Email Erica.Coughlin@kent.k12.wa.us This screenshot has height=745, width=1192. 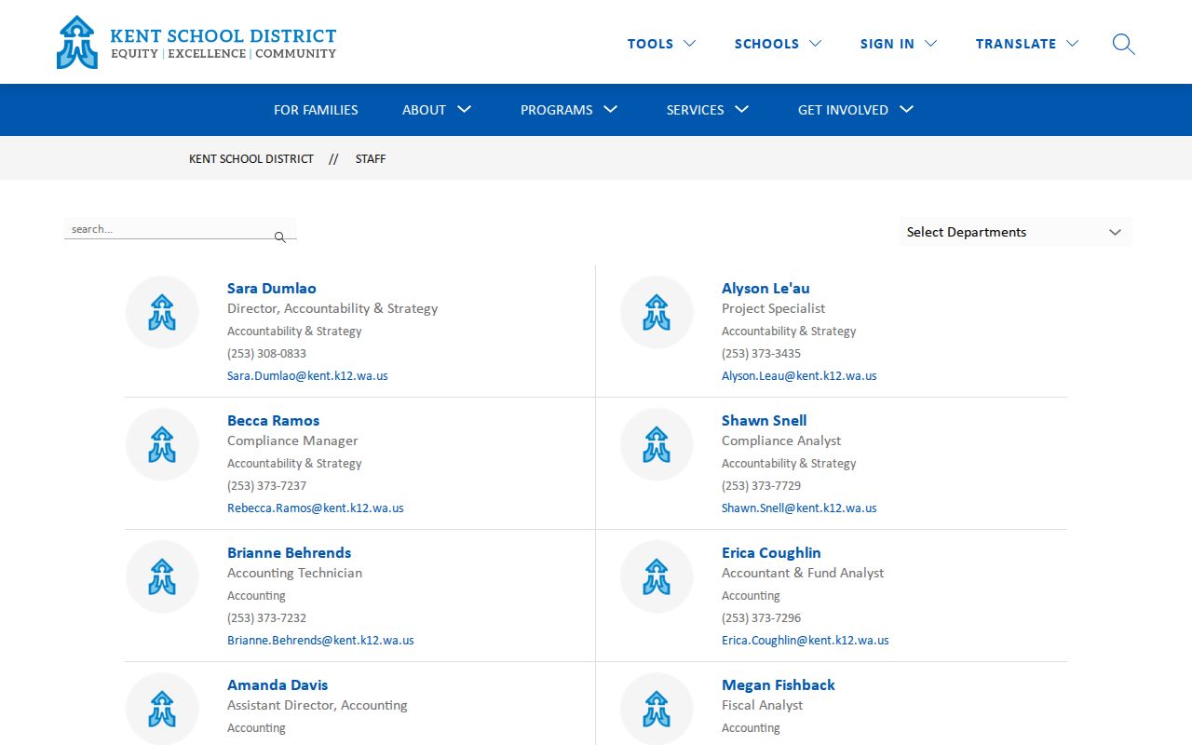(806, 641)
